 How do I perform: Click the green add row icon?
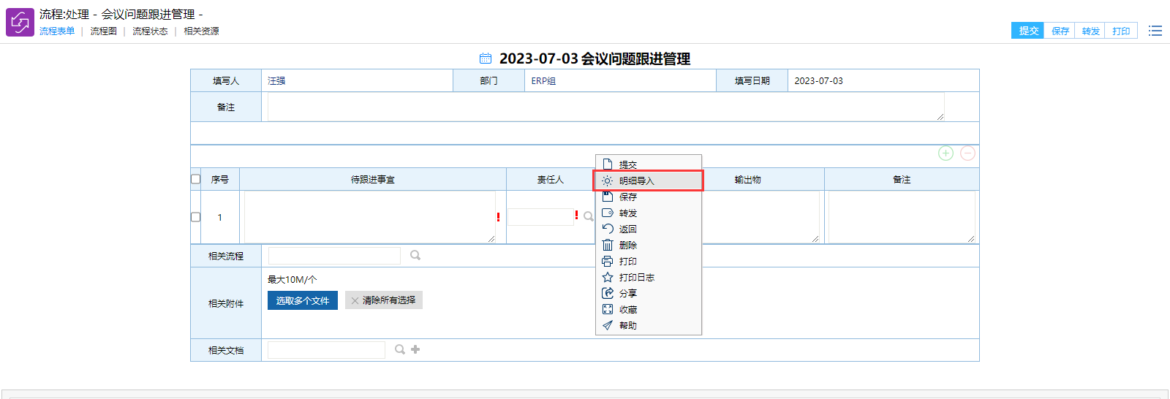(946, 153)
